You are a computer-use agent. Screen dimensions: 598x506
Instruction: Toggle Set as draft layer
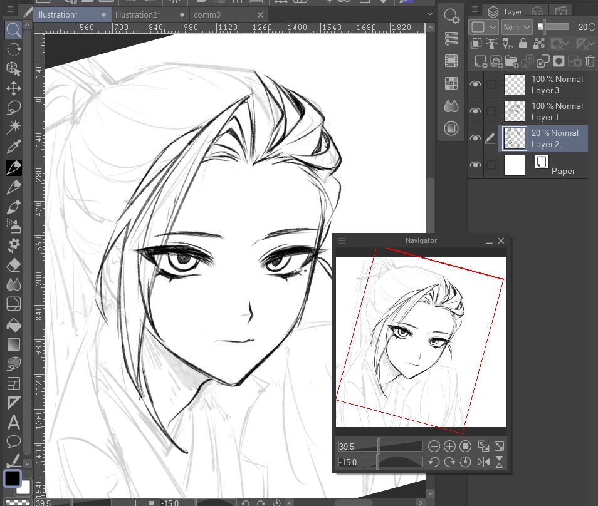[507, 44]
